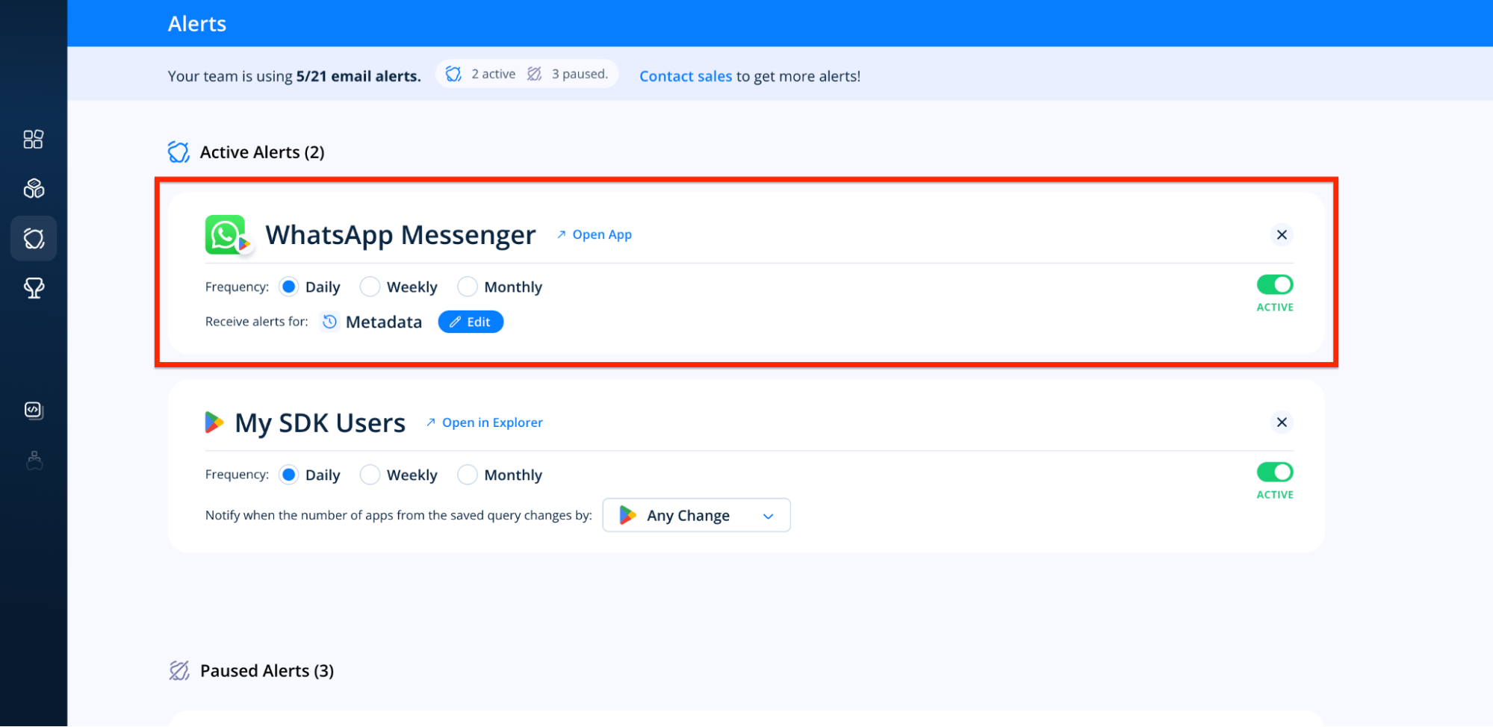The height and width of the screenshot is (727, 1493).
Task: Click the 2 active alarm icon in banner
Action: click(453, 74)
